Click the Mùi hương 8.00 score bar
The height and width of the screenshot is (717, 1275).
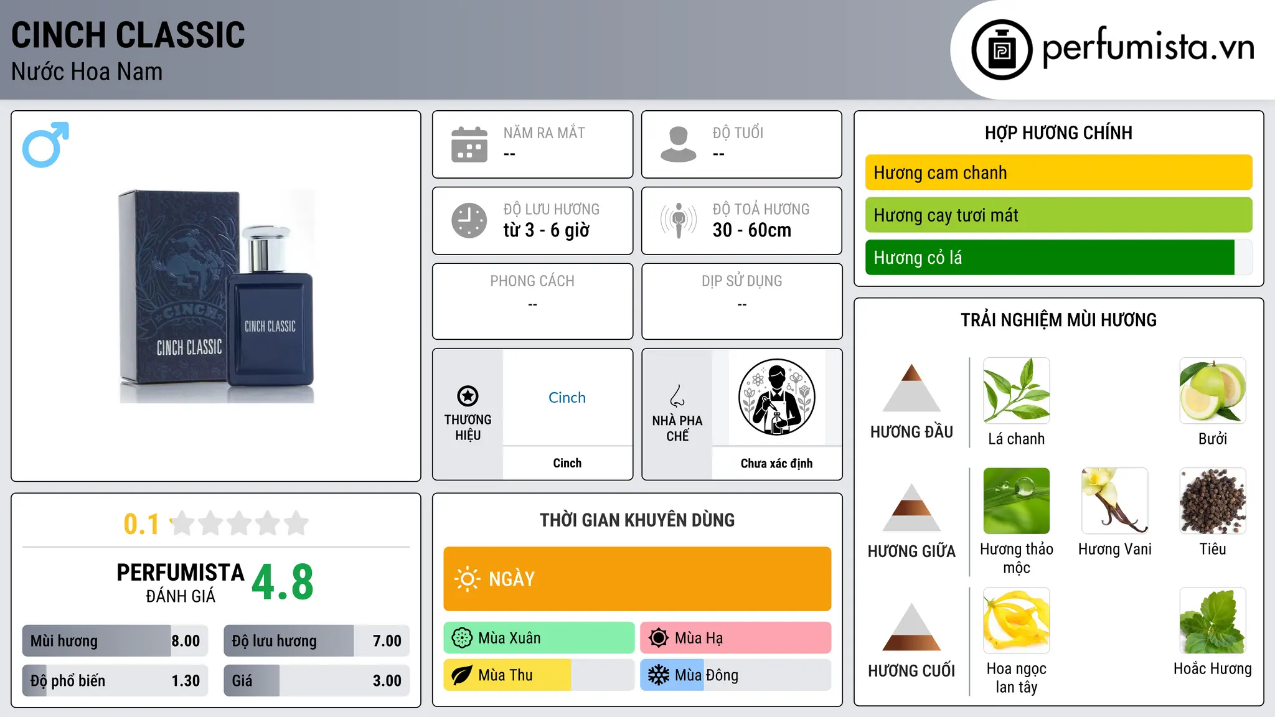pos(115,641)
